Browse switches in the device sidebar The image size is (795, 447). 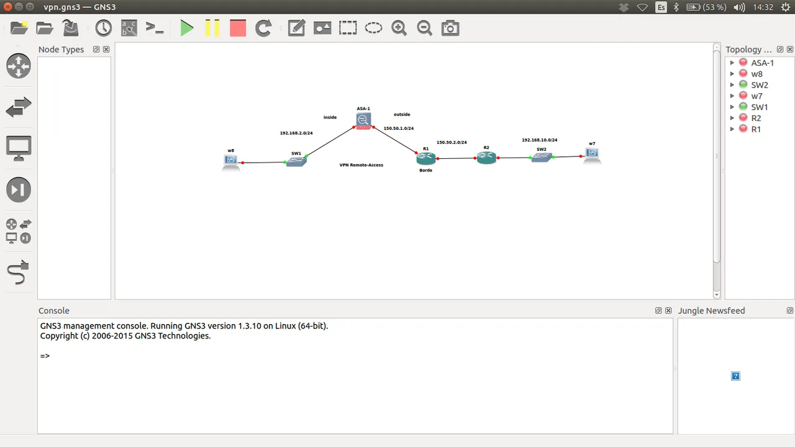tap(19, 107)
